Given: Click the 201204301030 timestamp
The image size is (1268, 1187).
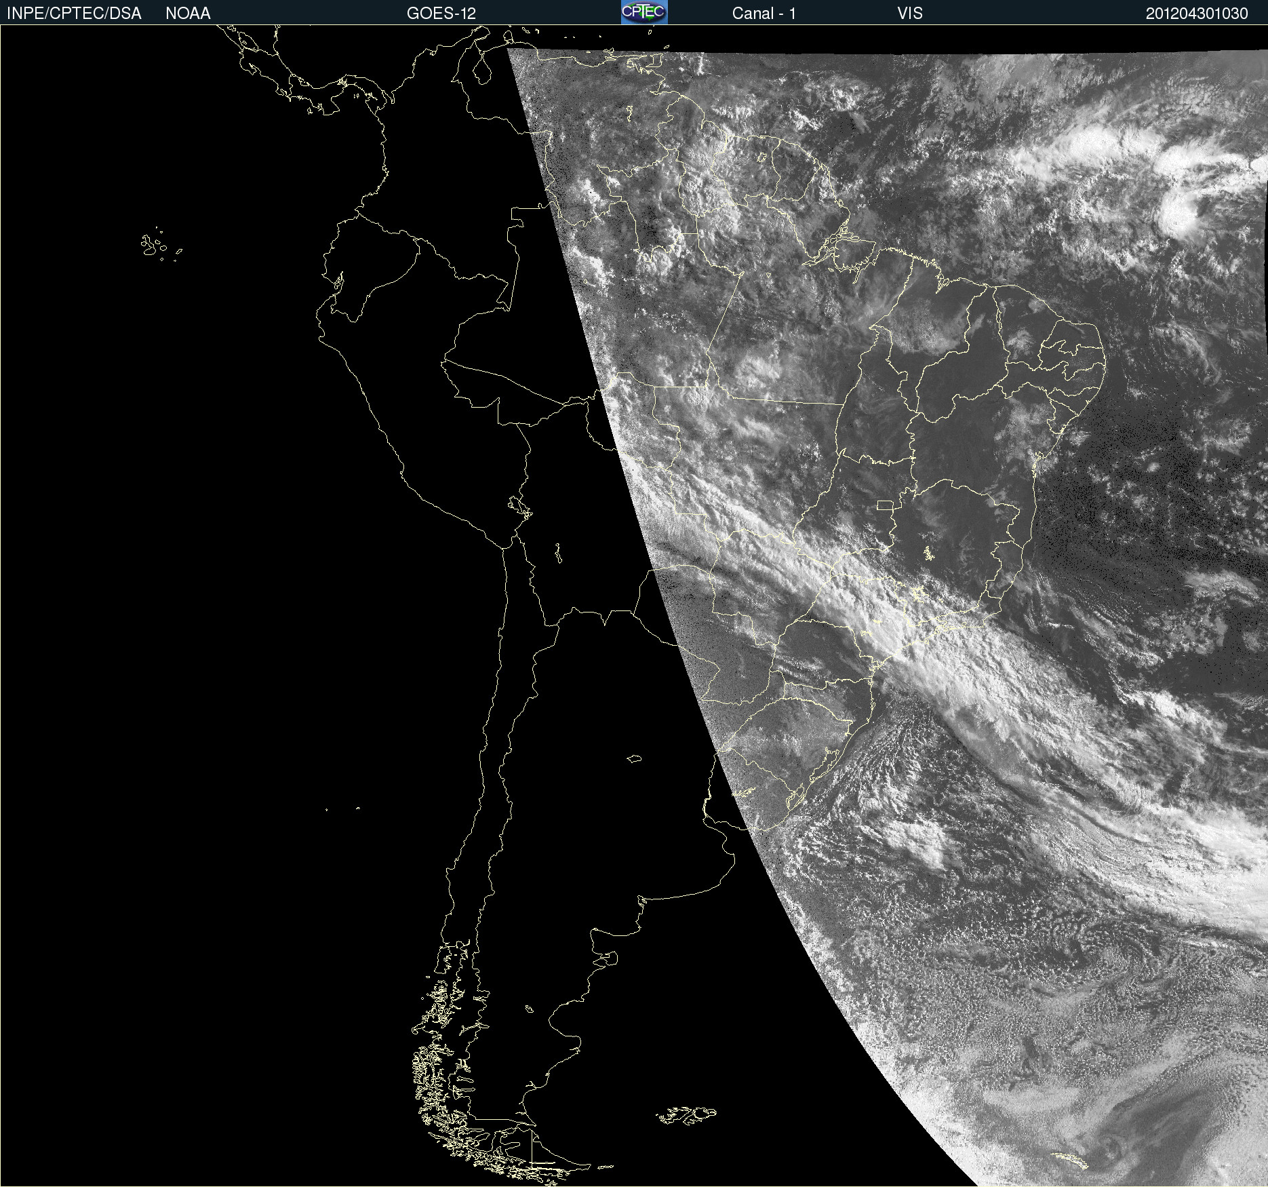Looking at the screenshot, I should tap(1197, 14).
